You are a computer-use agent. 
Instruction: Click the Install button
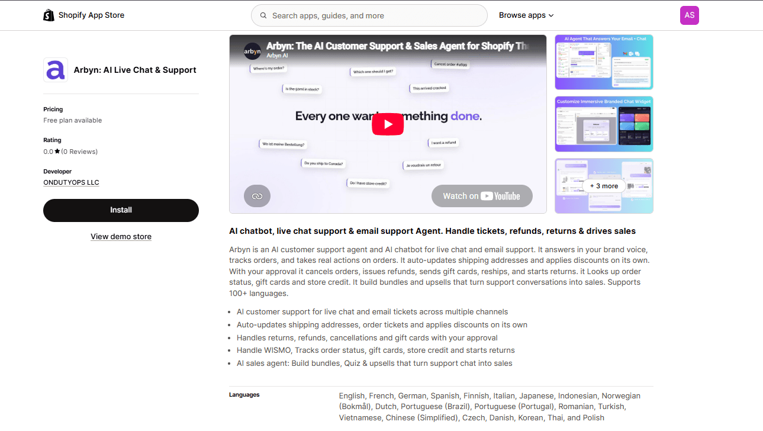click(121, 210)
